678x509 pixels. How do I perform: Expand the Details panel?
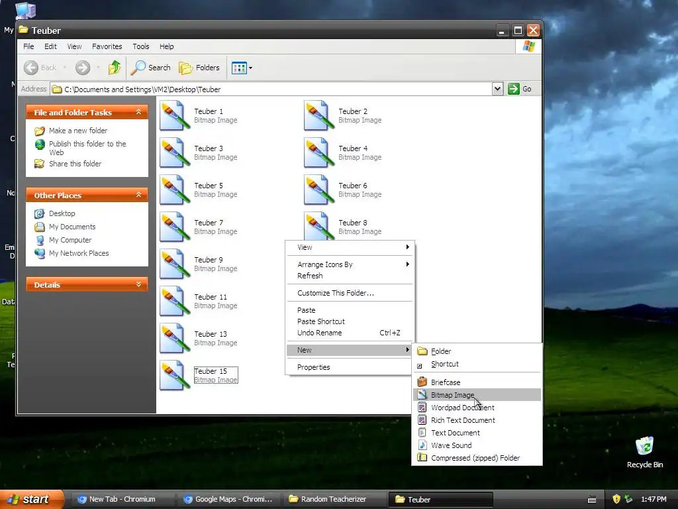point(138,284)
